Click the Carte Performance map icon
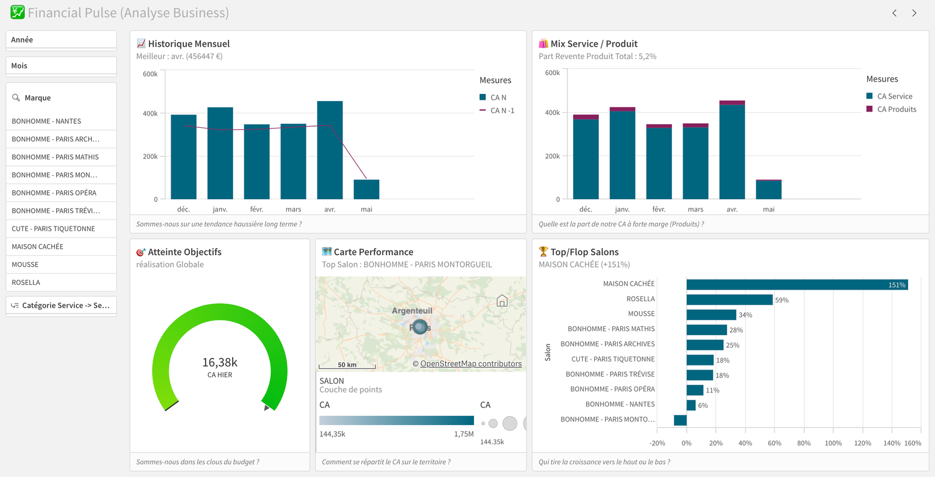This screenshot has width=935, height=477. [x=327, y=252]
